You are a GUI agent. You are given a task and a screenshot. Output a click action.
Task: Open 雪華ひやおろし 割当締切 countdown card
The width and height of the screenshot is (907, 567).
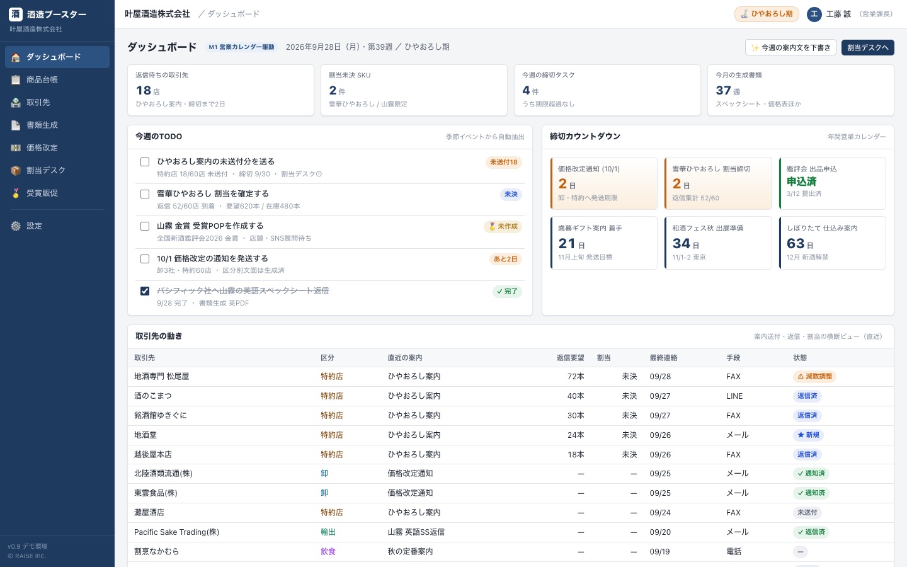click(718, 183)
